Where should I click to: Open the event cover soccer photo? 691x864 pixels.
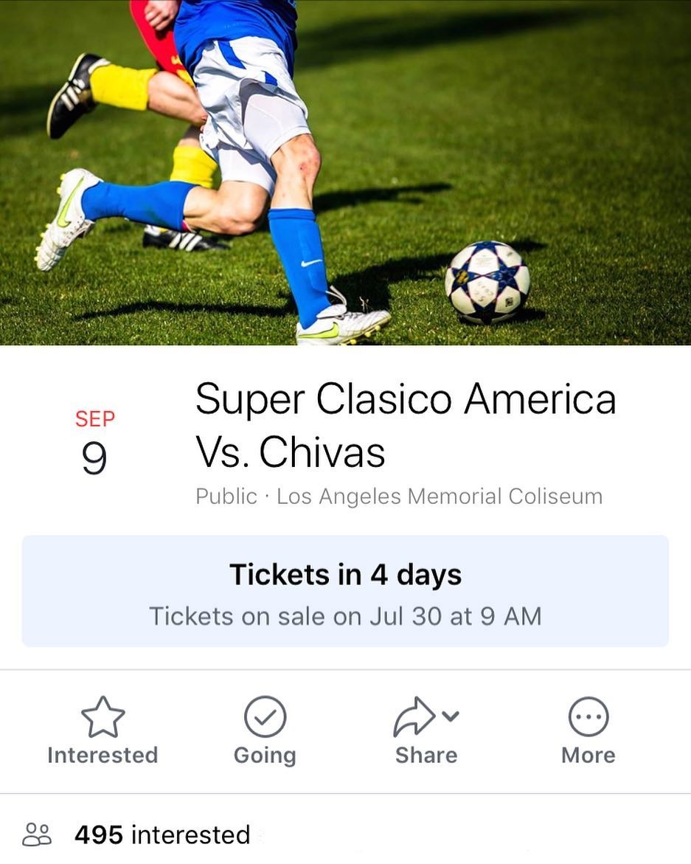345,173
